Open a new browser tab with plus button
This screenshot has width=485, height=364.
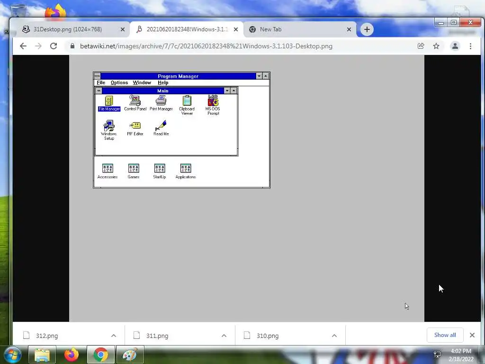tap(367, 29)
